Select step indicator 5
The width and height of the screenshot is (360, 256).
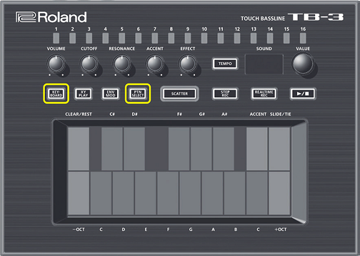click(122, 38)
